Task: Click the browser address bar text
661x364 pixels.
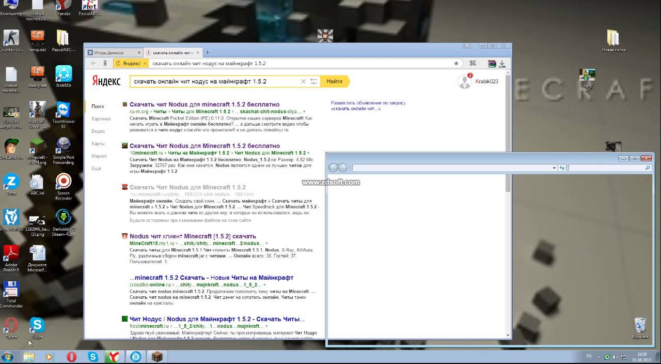Action: (x=209, y=63)
